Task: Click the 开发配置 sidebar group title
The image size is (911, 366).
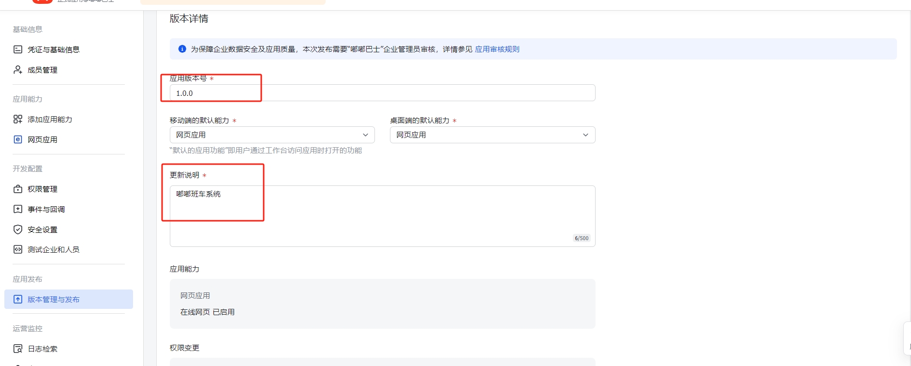Action: 28,168
